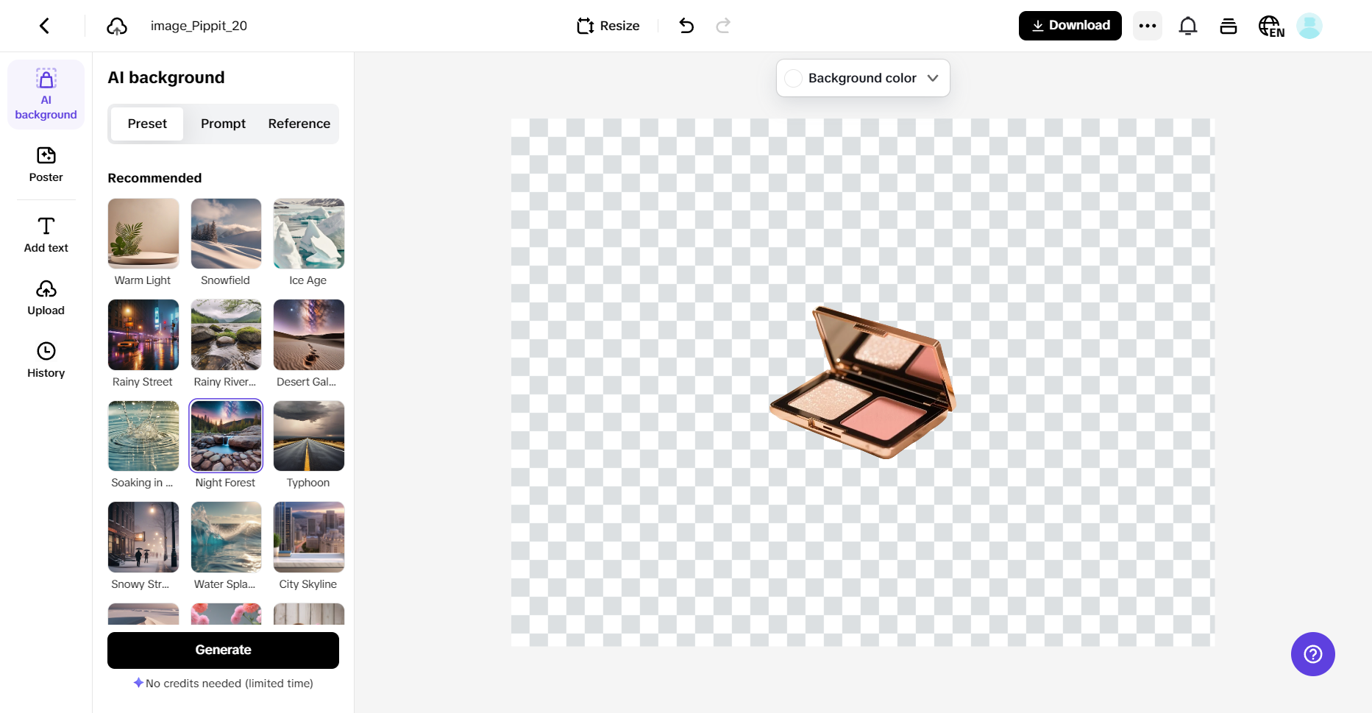Open the three-dot more options menu

(1148, 26)
